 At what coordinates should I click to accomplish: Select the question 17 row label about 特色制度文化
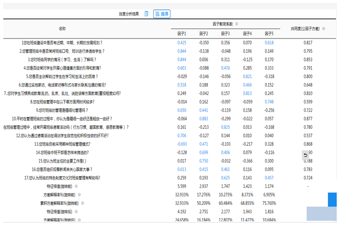click(63, 178)
